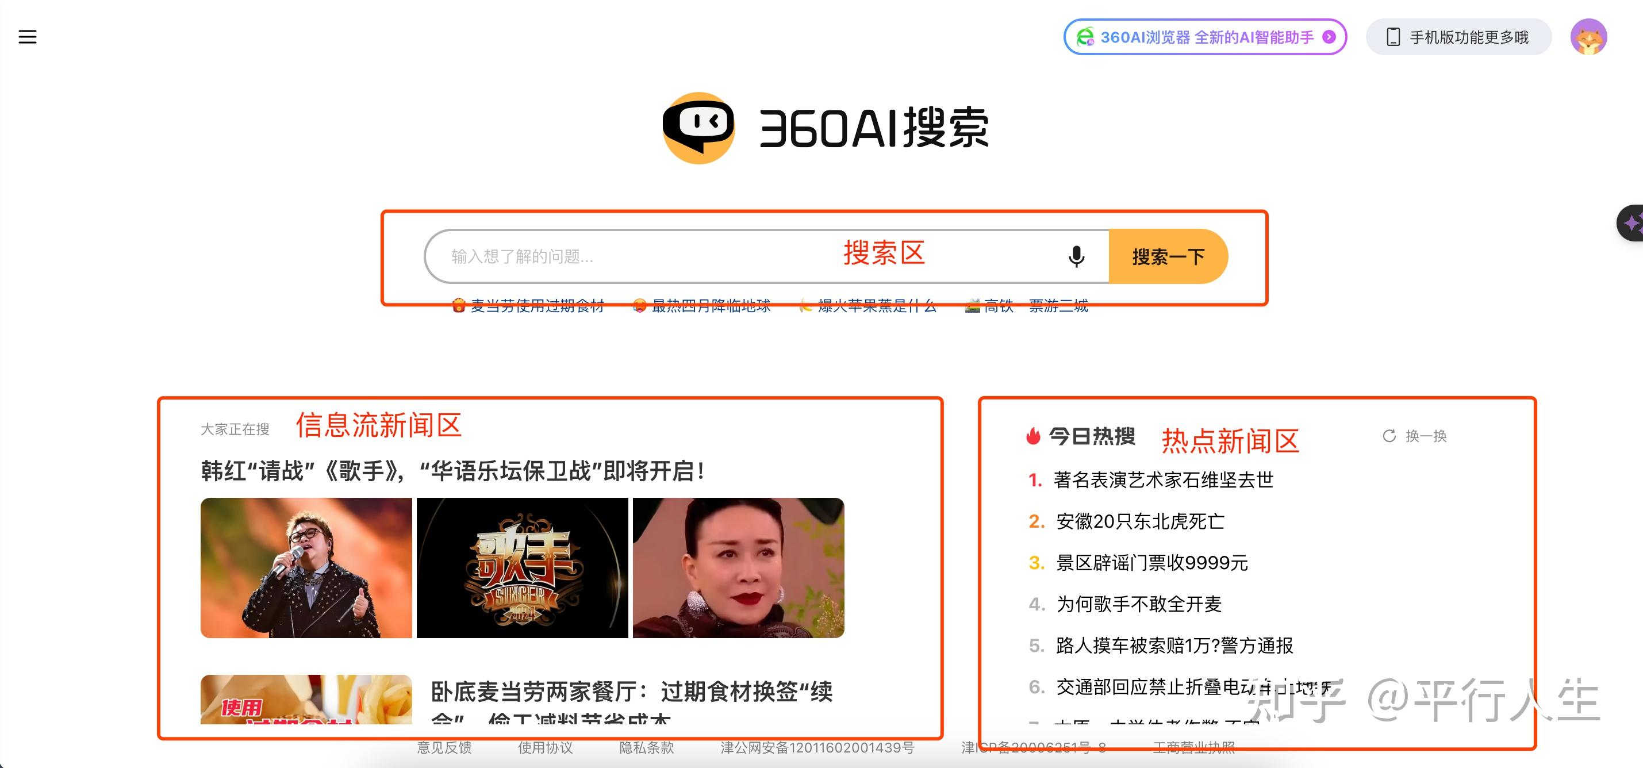Viewport: 1643px width, 768px height.
Task: Click the 今日热搜 flame icon
Action: pyautogui.click(x=1033, y=436)
